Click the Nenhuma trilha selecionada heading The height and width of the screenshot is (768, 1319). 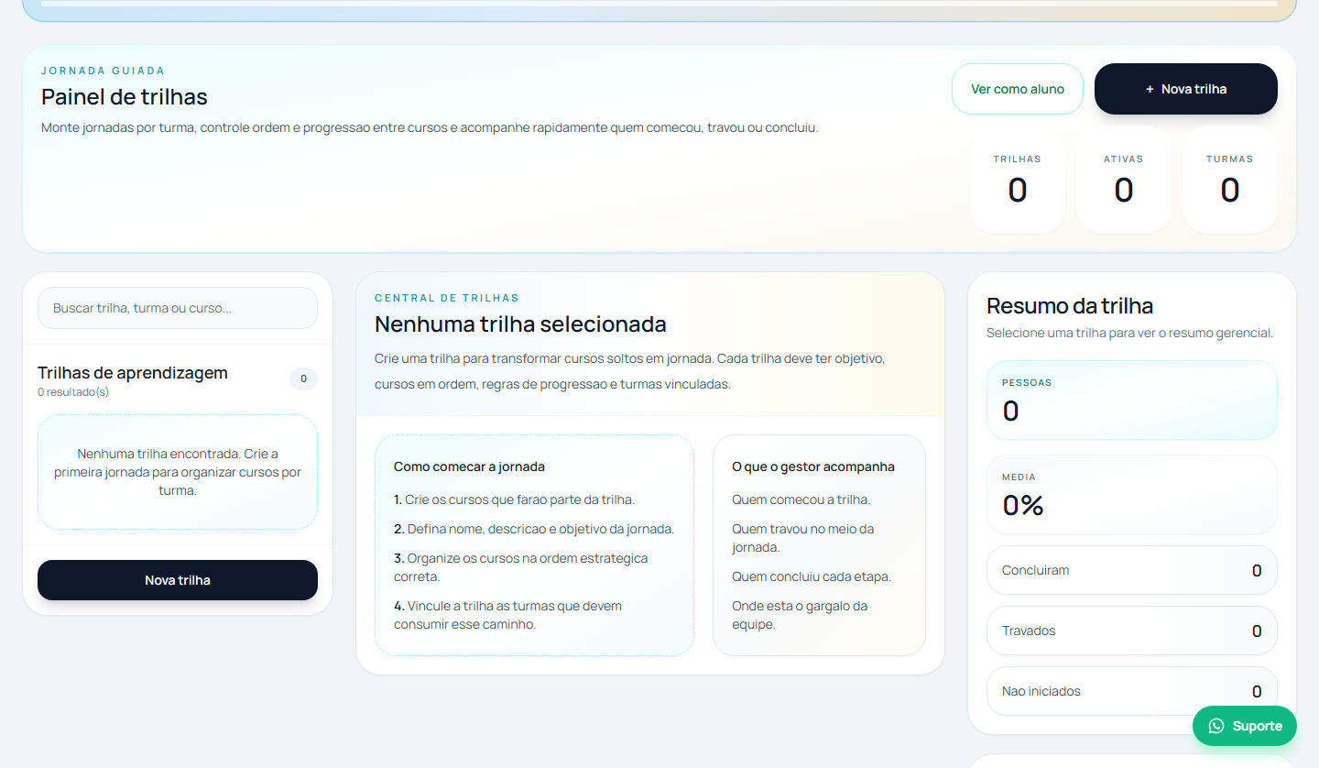[x=520, y=324]
